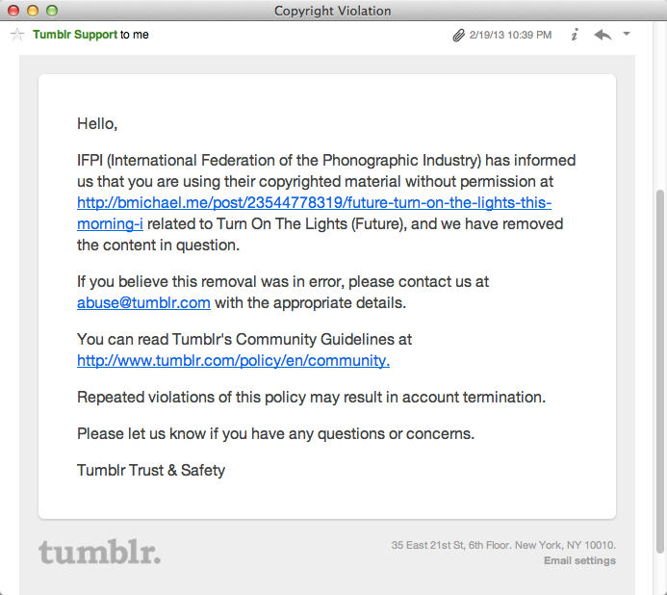The image size is (667, 595).
Task: Expand the reply options dropdown arrow
Action: [x=627, y=33]
